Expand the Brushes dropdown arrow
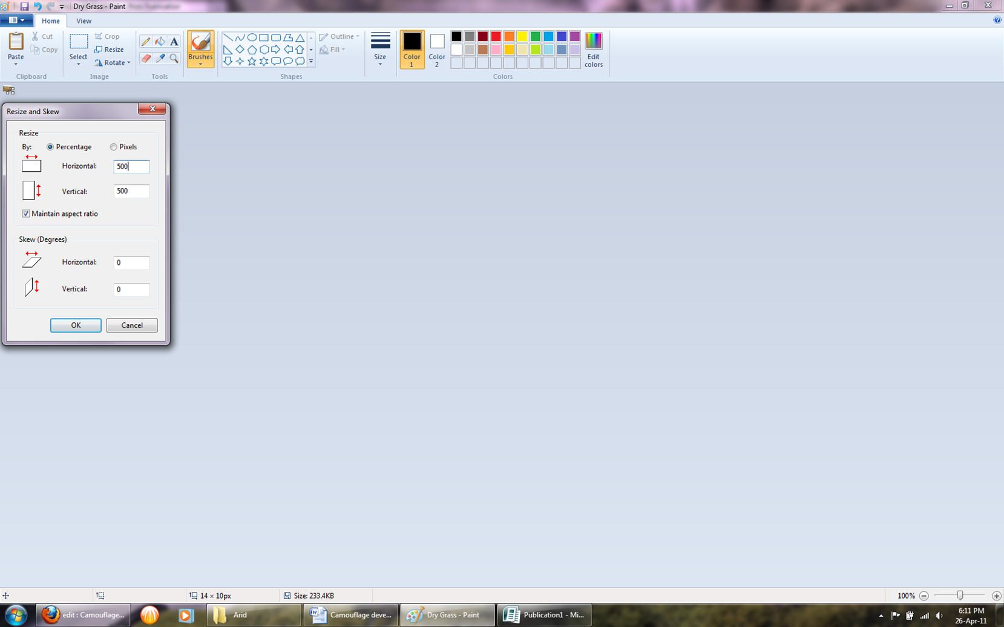This screenshot has width=1004, height=627. (x=200, y=63)
